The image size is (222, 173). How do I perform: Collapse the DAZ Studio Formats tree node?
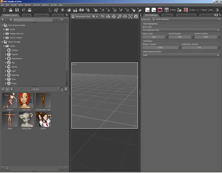pyautogui.click(x=2, y=25)
